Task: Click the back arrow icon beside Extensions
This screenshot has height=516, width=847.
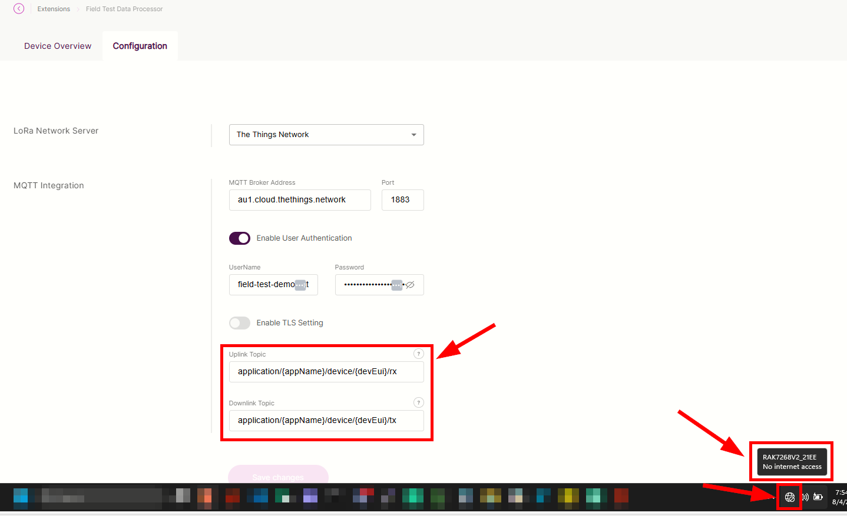Action: [19, 9]
